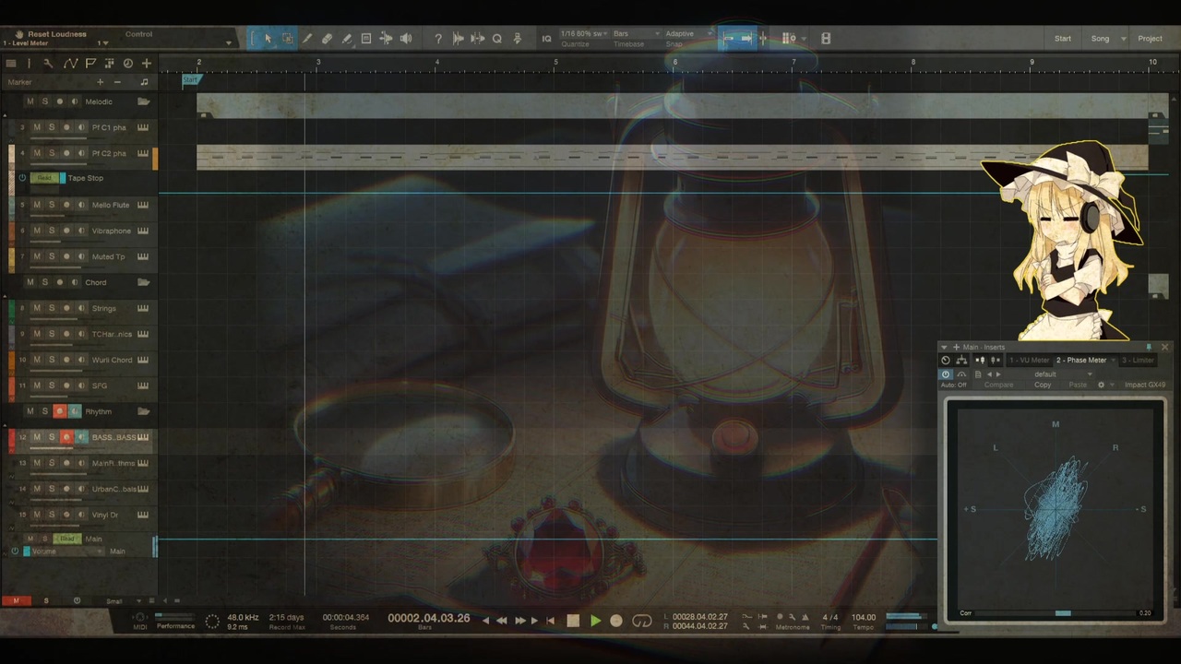1181x664 pixels.
Task: Select the Arrow tool in the toolbar
Action: coord(268,39)
